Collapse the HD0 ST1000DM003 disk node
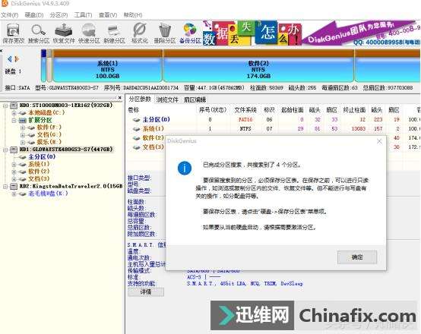 click(x=5, y=106)
